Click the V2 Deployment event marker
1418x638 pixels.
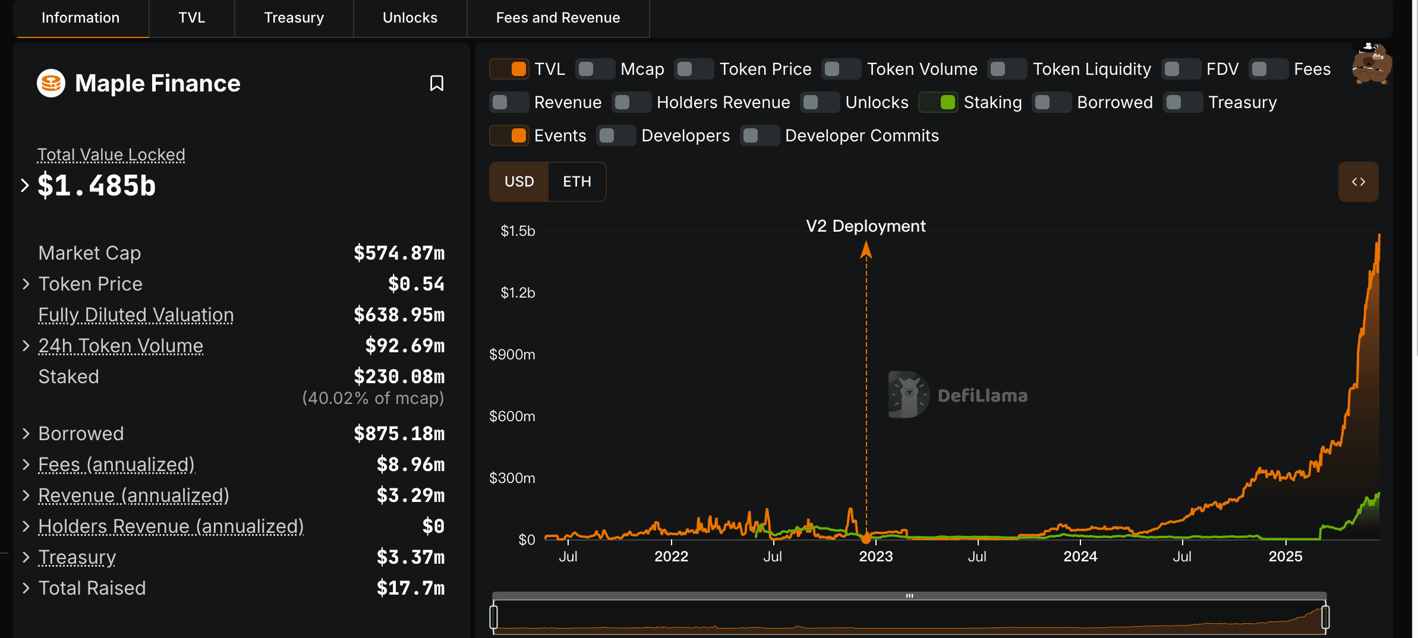click(866, 538)
